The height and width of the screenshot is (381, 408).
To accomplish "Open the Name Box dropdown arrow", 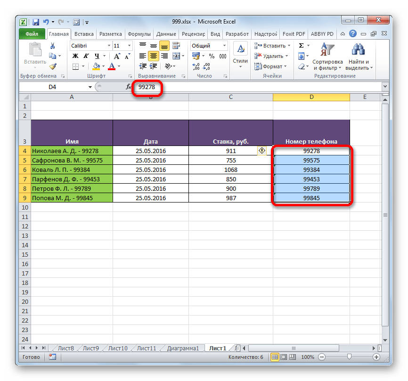I will (x=90, y=87).
